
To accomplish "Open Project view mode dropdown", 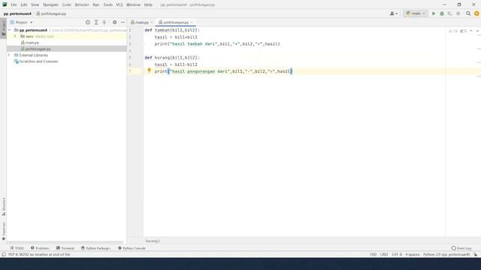I will pos(21,22).
